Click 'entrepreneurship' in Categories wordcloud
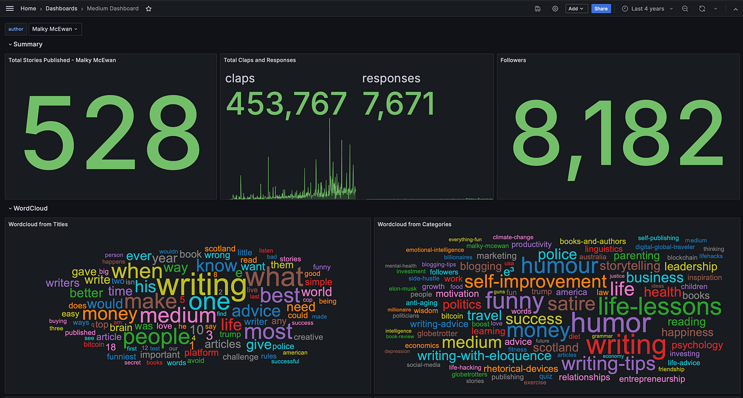 tap(652, 379)
